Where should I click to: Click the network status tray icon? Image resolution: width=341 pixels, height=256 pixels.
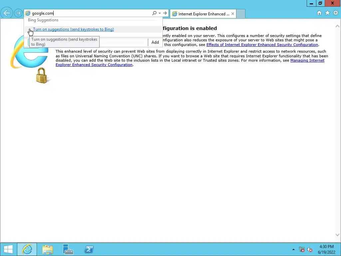click(302, 249)
